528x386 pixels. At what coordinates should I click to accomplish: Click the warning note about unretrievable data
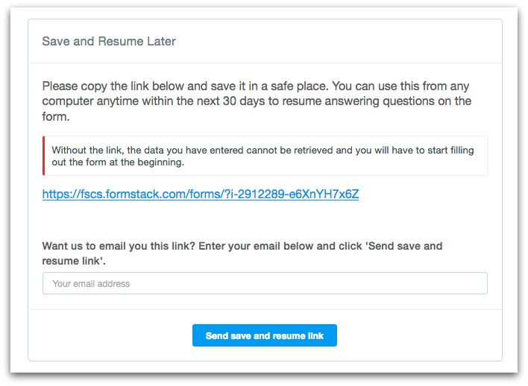[x=263, y=156]
